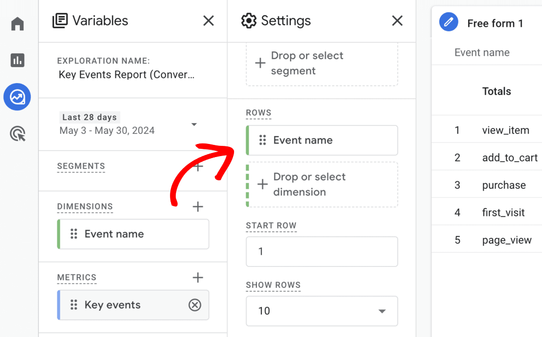Open the Home icon in sidebar
Screen dimensions: 542x337
(x=17, y=24)
